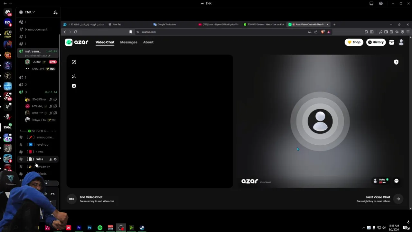This screenshot has height=232, width=412.
Task: Go back in the browser
Action: [65, 32]
